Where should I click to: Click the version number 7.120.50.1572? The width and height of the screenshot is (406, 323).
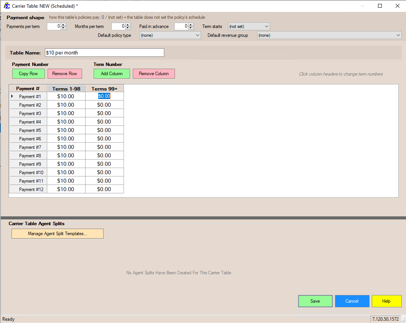pyautogui.click(x=386, y=319)
